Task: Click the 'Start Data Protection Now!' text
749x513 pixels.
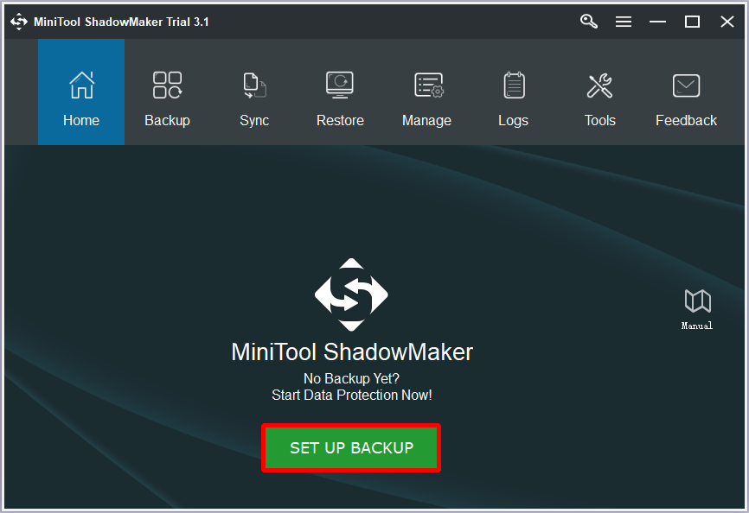Action: click(351, 396)
